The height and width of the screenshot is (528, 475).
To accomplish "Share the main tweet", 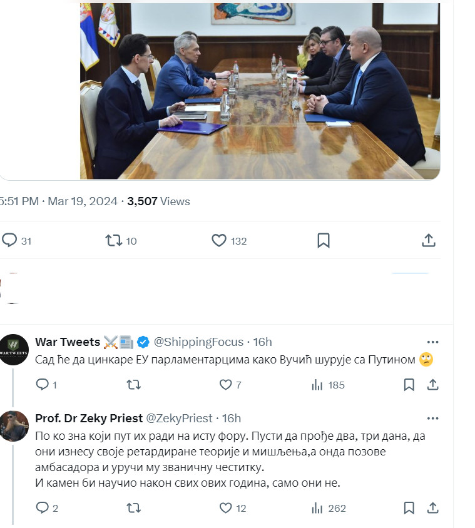I will 428,240.
